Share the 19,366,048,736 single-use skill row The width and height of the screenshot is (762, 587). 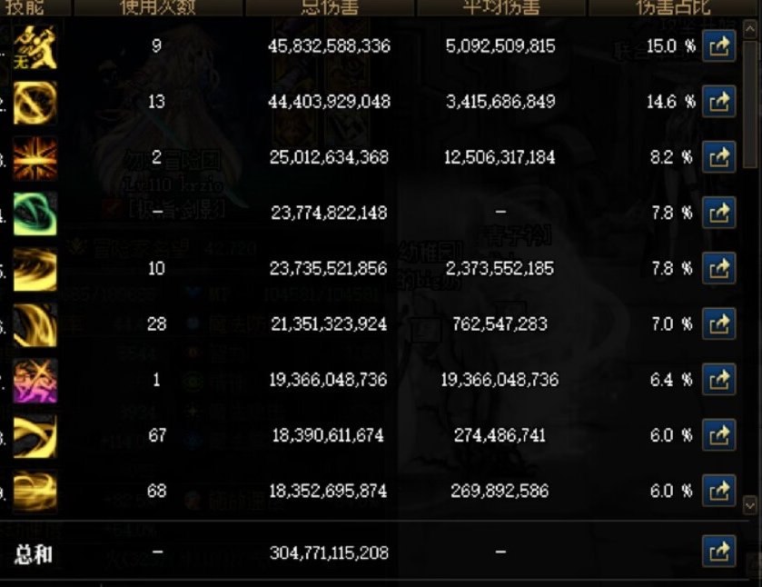(718, 379)
